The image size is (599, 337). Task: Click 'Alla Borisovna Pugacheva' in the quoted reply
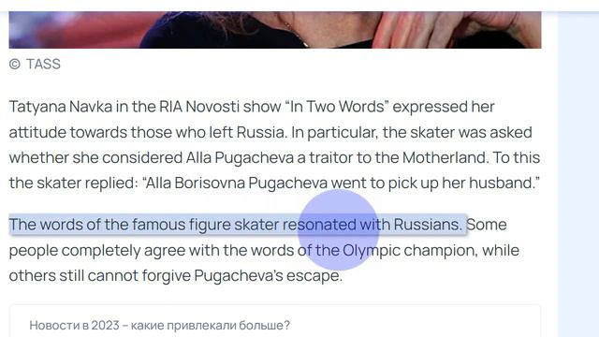237,183
